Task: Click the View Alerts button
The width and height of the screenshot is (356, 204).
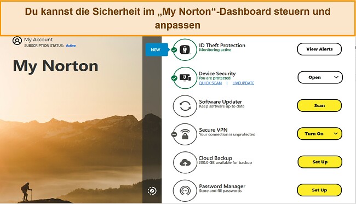Action: tap(319, 49)
